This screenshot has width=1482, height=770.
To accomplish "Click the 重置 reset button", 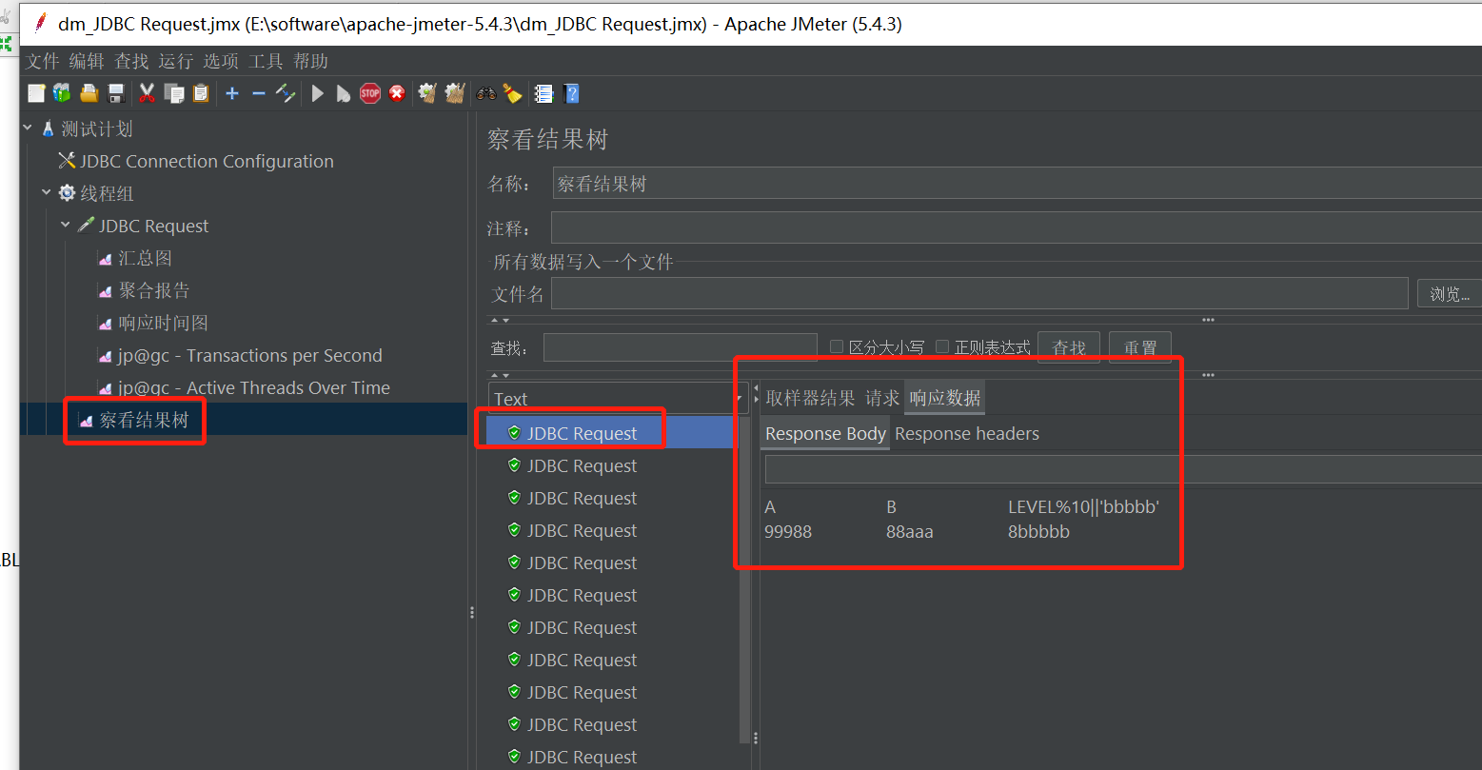I will [x=1140, y=347].
